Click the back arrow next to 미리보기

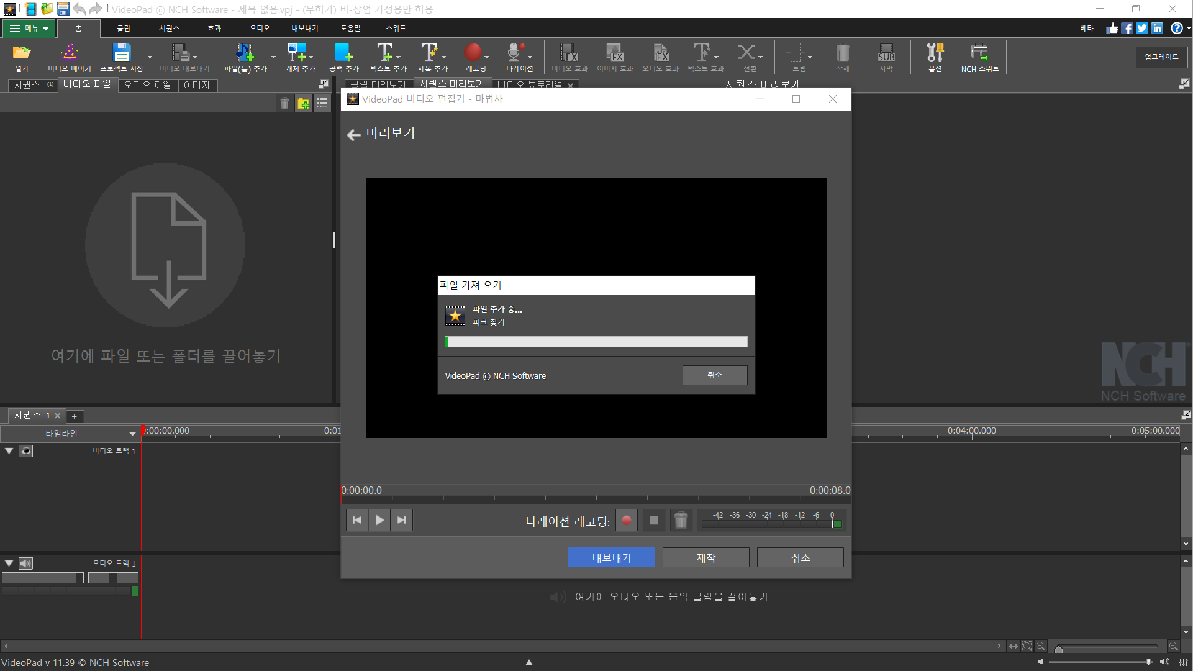click(x=353, y=135)
